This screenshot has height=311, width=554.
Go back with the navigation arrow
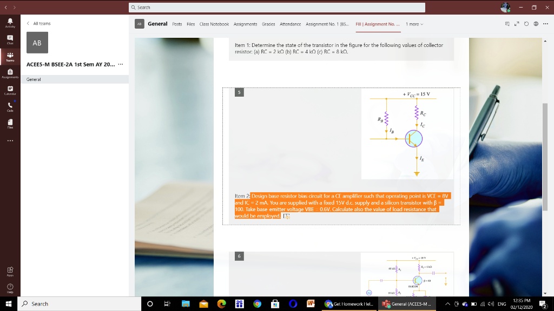point(5,7)
